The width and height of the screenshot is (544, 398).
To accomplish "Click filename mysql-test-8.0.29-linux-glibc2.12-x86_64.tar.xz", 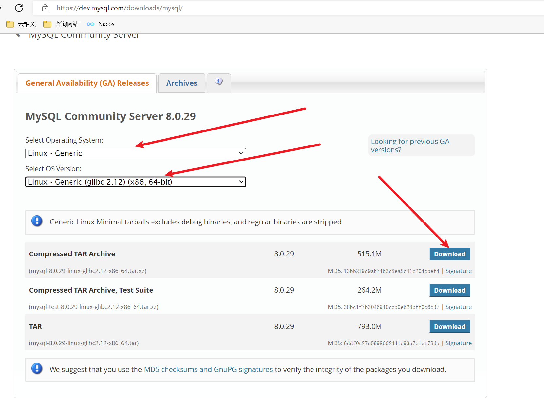I will coord(94,307).
